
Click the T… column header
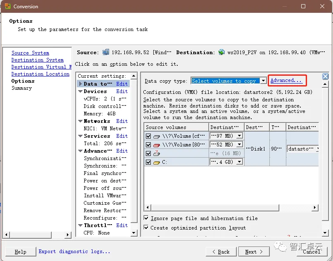click(278, 127)
